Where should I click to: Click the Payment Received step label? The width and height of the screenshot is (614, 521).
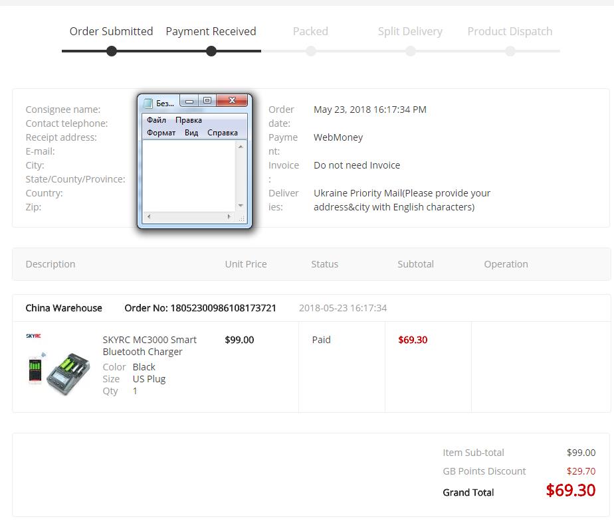tap(211, 31)
